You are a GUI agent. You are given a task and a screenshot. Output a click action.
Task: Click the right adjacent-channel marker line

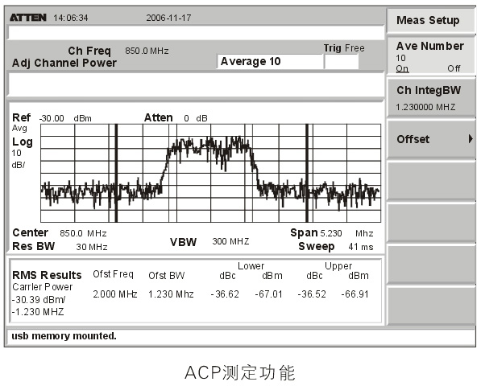pyautogui.click(x=307, y=173)
